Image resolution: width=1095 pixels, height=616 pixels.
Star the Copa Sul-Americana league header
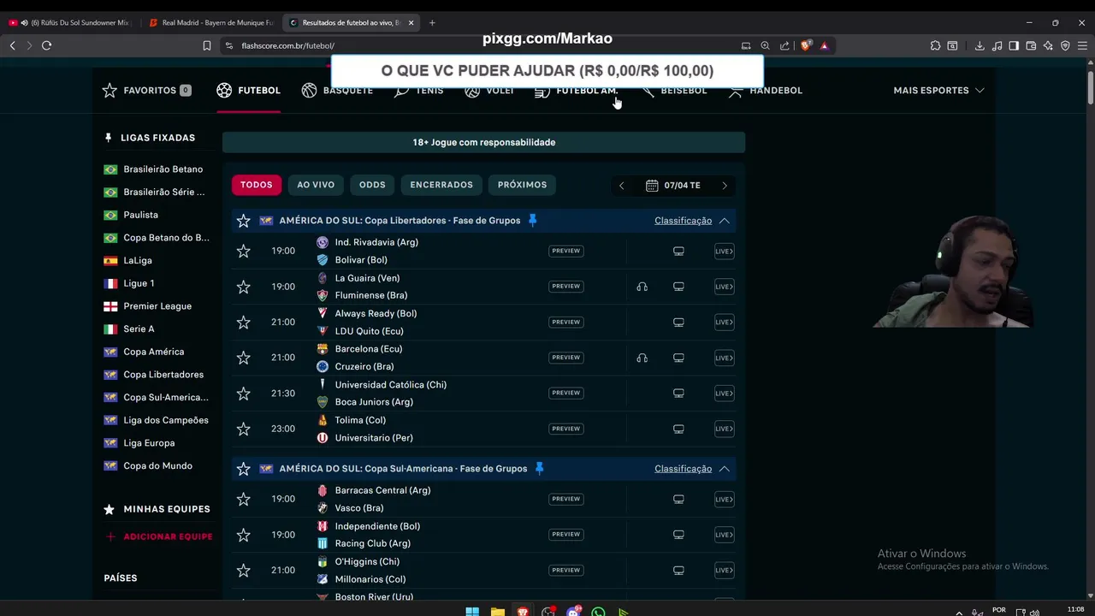(244, 469)
